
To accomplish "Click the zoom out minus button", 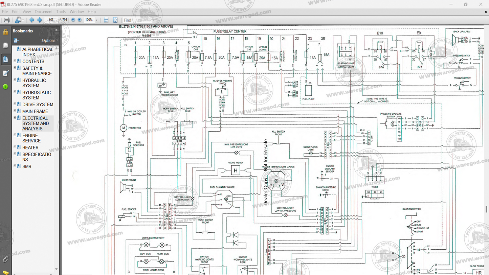I will point(73,20).
